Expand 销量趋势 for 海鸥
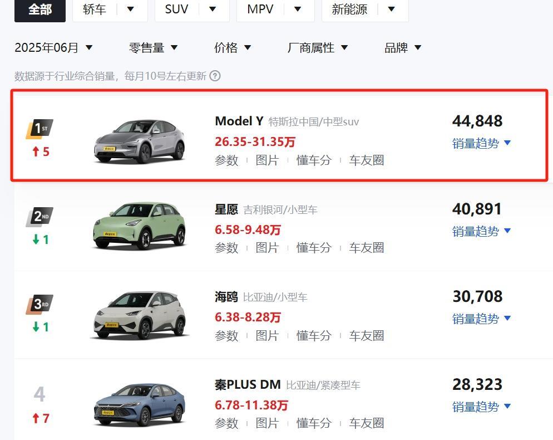 (481, 319)
